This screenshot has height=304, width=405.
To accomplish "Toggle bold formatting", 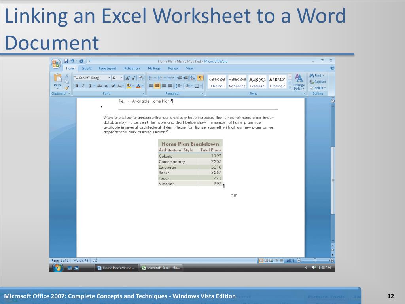I will click(x=76, y=86).
